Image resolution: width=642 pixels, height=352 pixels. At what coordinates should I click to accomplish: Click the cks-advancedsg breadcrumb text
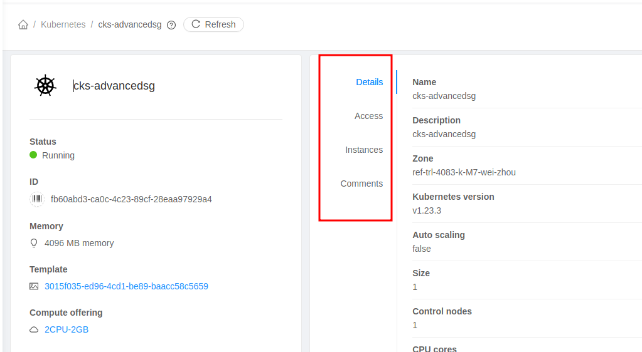pos(130,24)
